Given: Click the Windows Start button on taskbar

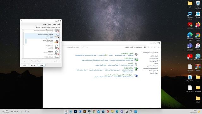Looking at the screenshot, I should coord(135,111).
